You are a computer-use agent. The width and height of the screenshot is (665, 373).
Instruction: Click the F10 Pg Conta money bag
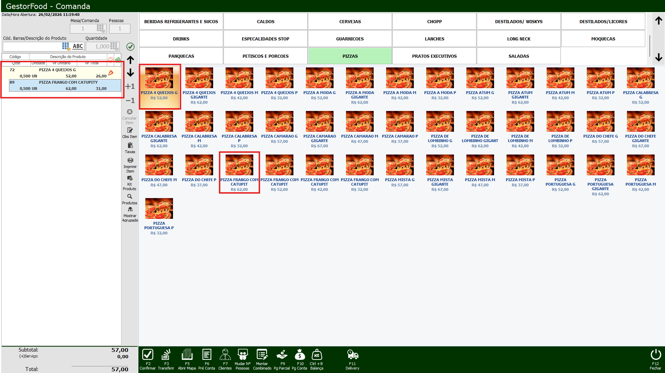pyautogui.click(x=300, y=355)
